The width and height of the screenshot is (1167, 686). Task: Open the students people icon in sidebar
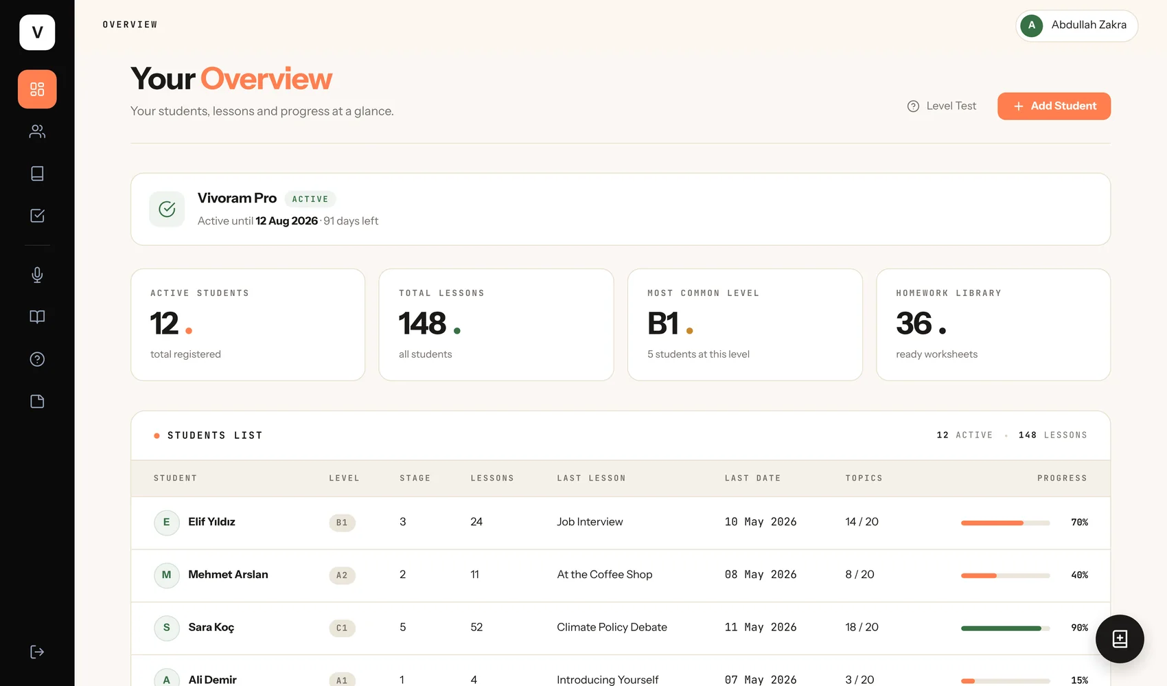coord(37,131)
